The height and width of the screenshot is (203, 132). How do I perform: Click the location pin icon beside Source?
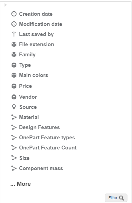(x=14, y=107)
